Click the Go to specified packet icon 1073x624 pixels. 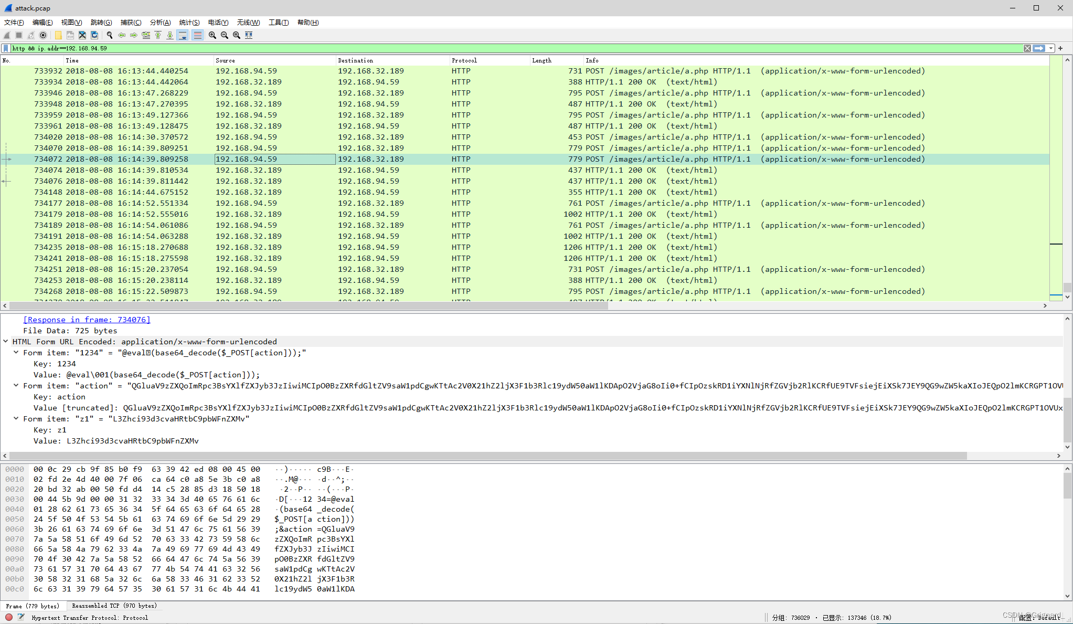click(146, 35)
